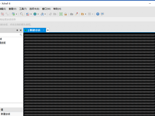Image resolution: width=155 pixels, height=116 pixels.
Task: Click the speech bubble feedback icon
Action: (102, 14)
